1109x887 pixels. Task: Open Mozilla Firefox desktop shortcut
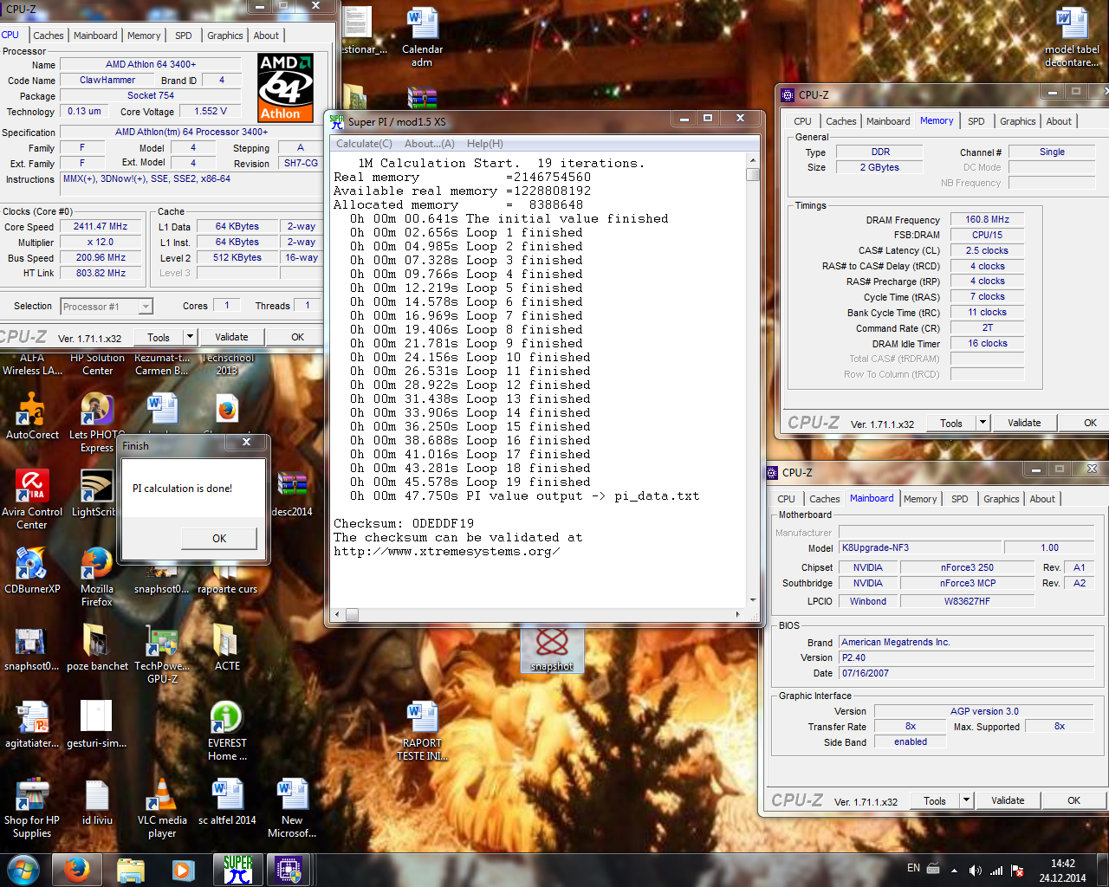[x=97, y=576]
